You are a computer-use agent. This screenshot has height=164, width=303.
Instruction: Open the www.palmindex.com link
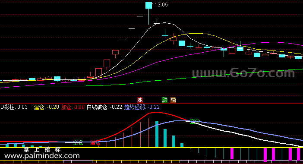(42, 156)
